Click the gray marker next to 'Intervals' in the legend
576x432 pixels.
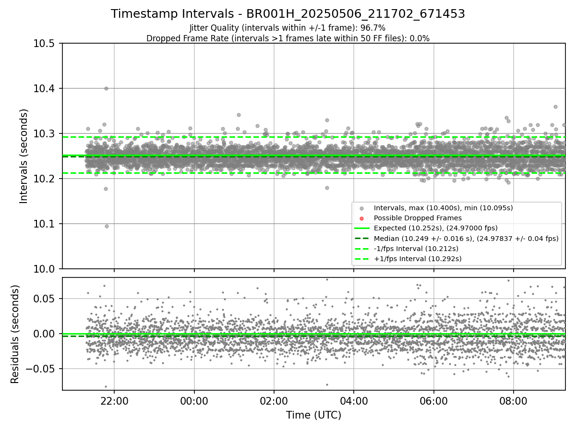[362, 208]
